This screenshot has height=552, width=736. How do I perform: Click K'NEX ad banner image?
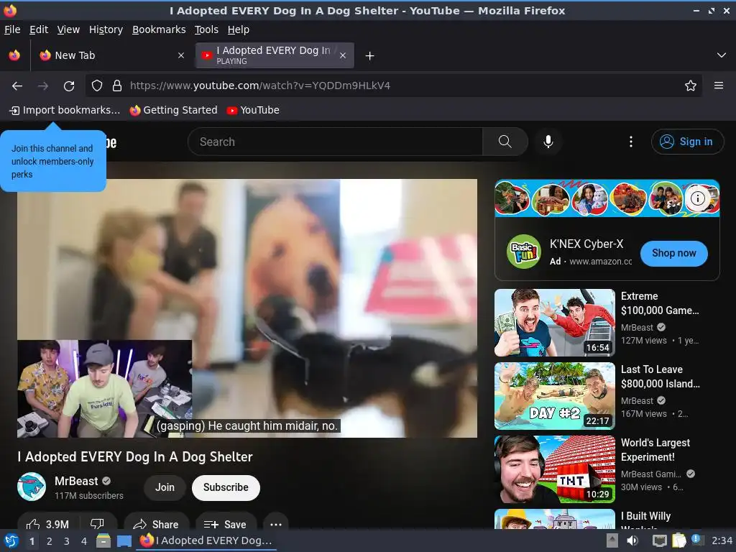tap(607, 198)
